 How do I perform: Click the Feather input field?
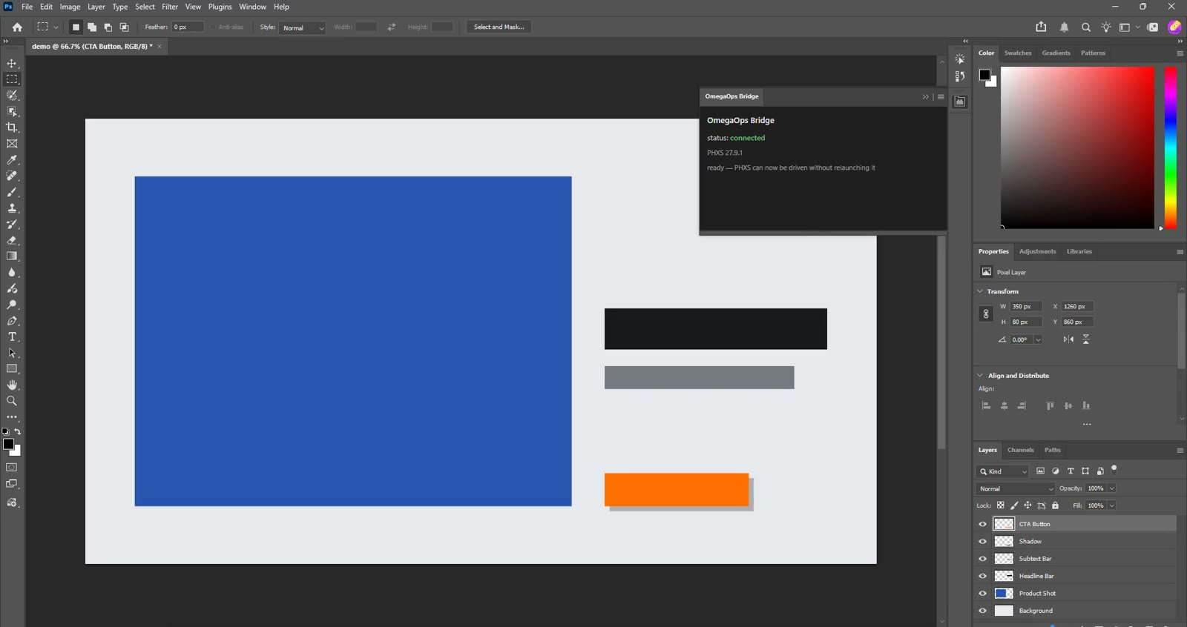coord(188,27)
